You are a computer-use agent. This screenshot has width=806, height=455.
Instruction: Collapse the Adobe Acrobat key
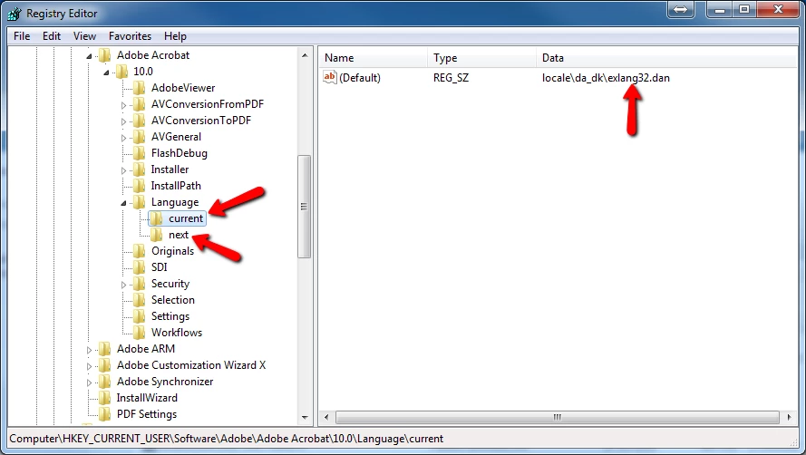[89, 56]
